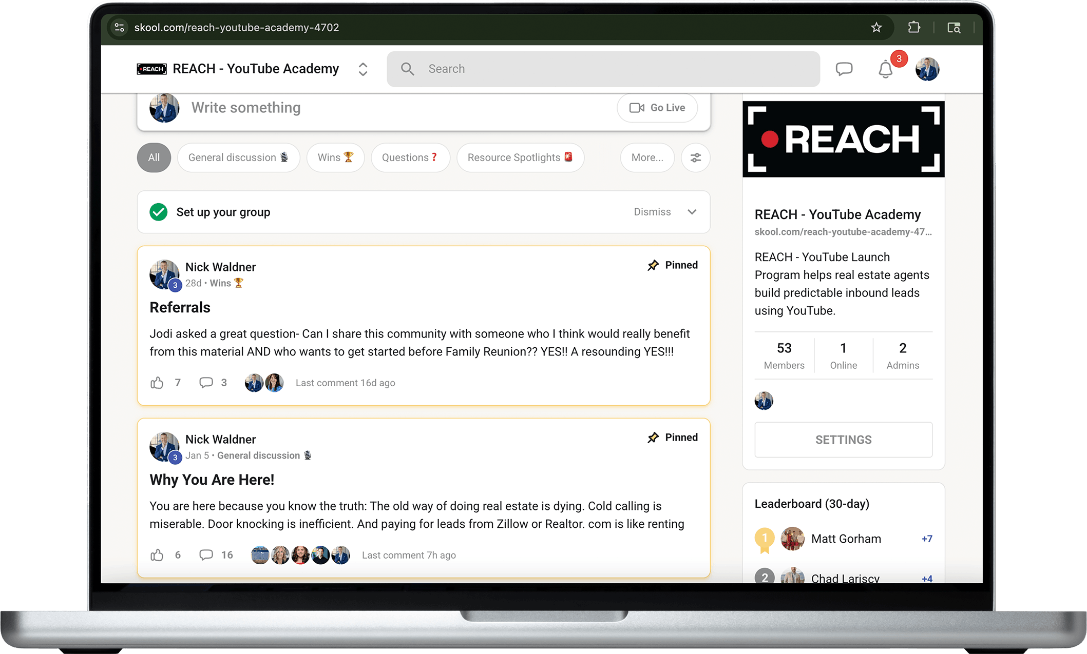The height and width of the screenshot is (654, 1087).
Task: Switch to General discussion category
Action: click(x=238, y=157)
